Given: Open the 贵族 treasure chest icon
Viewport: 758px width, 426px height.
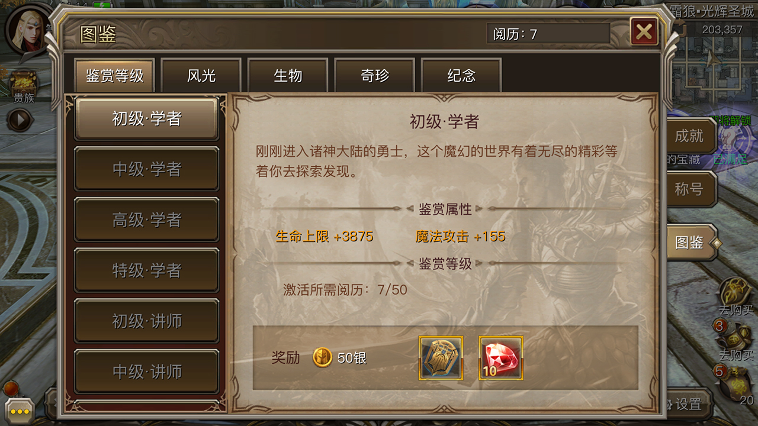Looking at the screenshot, I should pyautogui.click(x=24, y=83).
